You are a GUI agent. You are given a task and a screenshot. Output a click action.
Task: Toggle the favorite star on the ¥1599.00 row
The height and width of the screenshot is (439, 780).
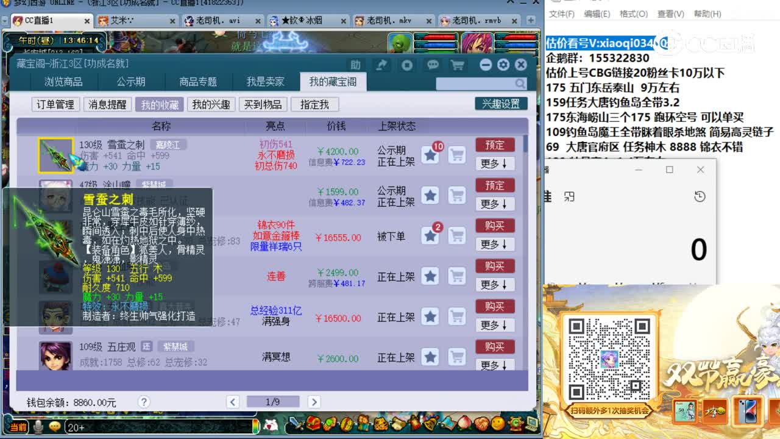click(430, 196)
